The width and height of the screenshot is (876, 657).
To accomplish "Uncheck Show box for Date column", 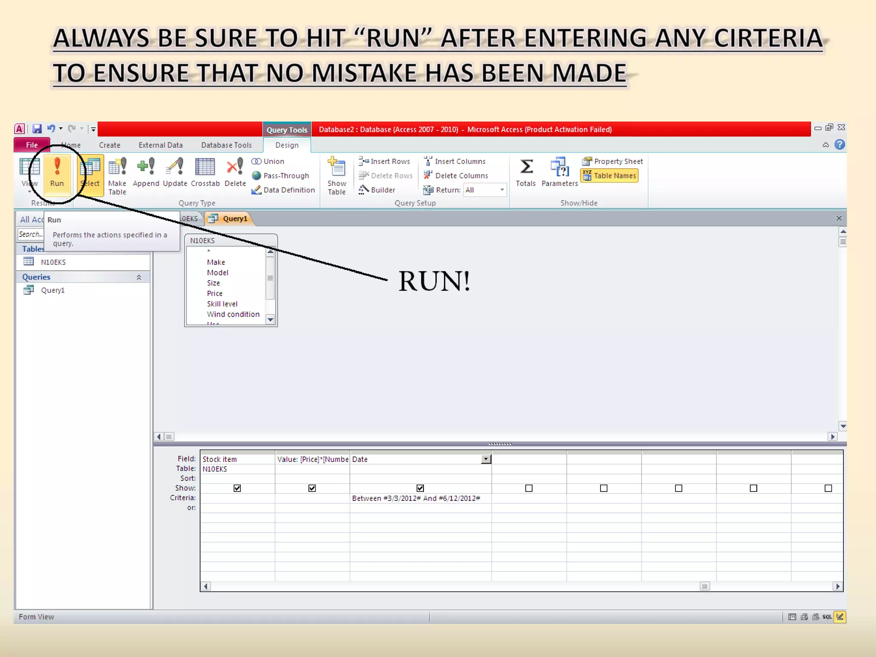I will 420,488.
